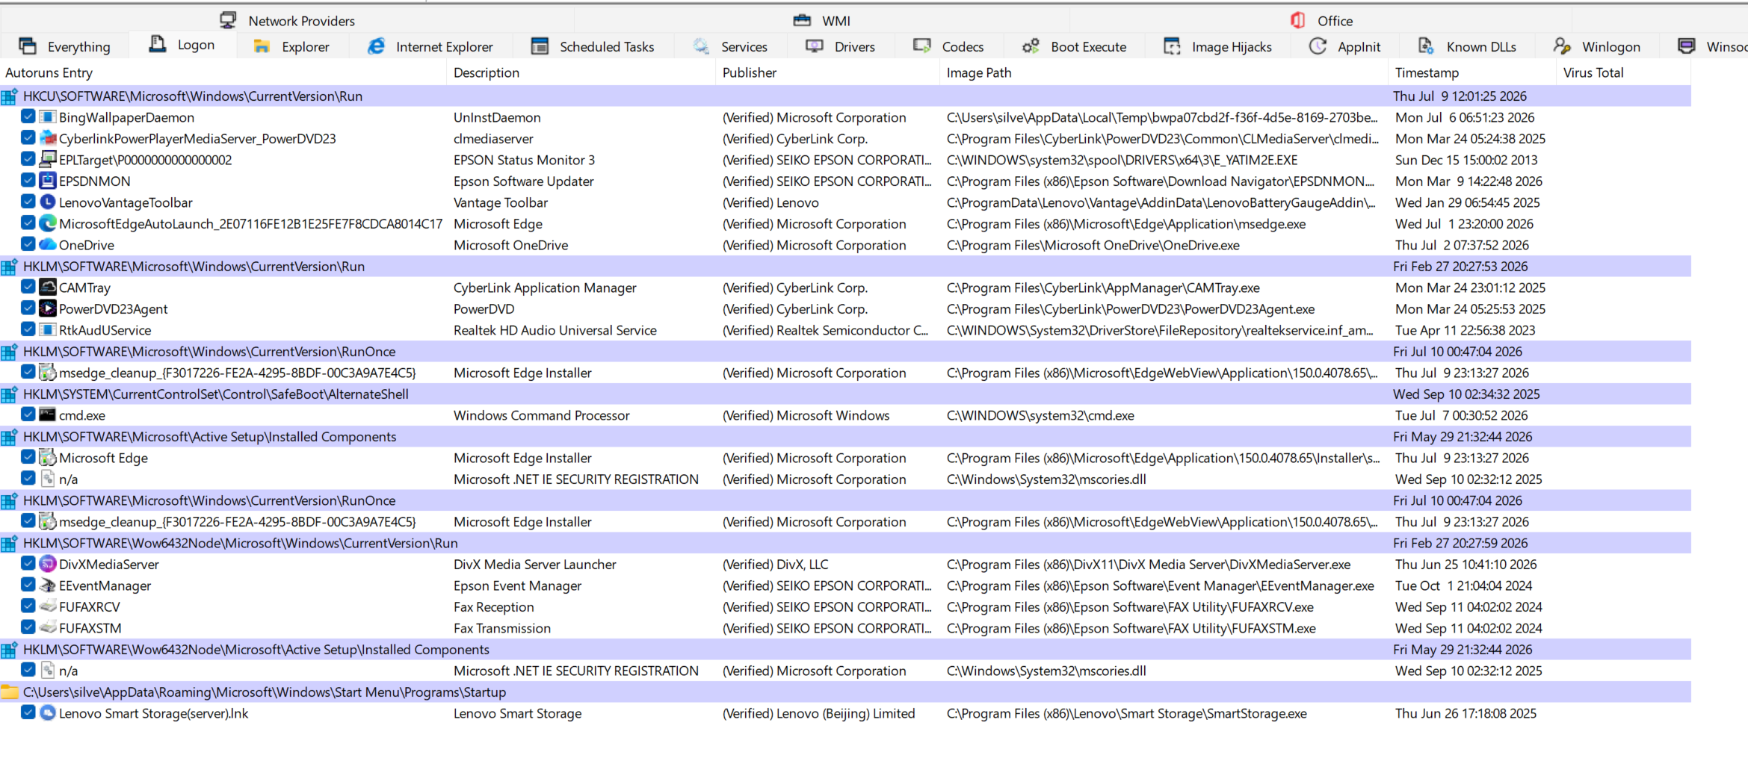Open the Known DLLs tab
Image resolution: width=1748 pixels, height=758 pixels.
pyautogui.click(x=1467, y=46)
